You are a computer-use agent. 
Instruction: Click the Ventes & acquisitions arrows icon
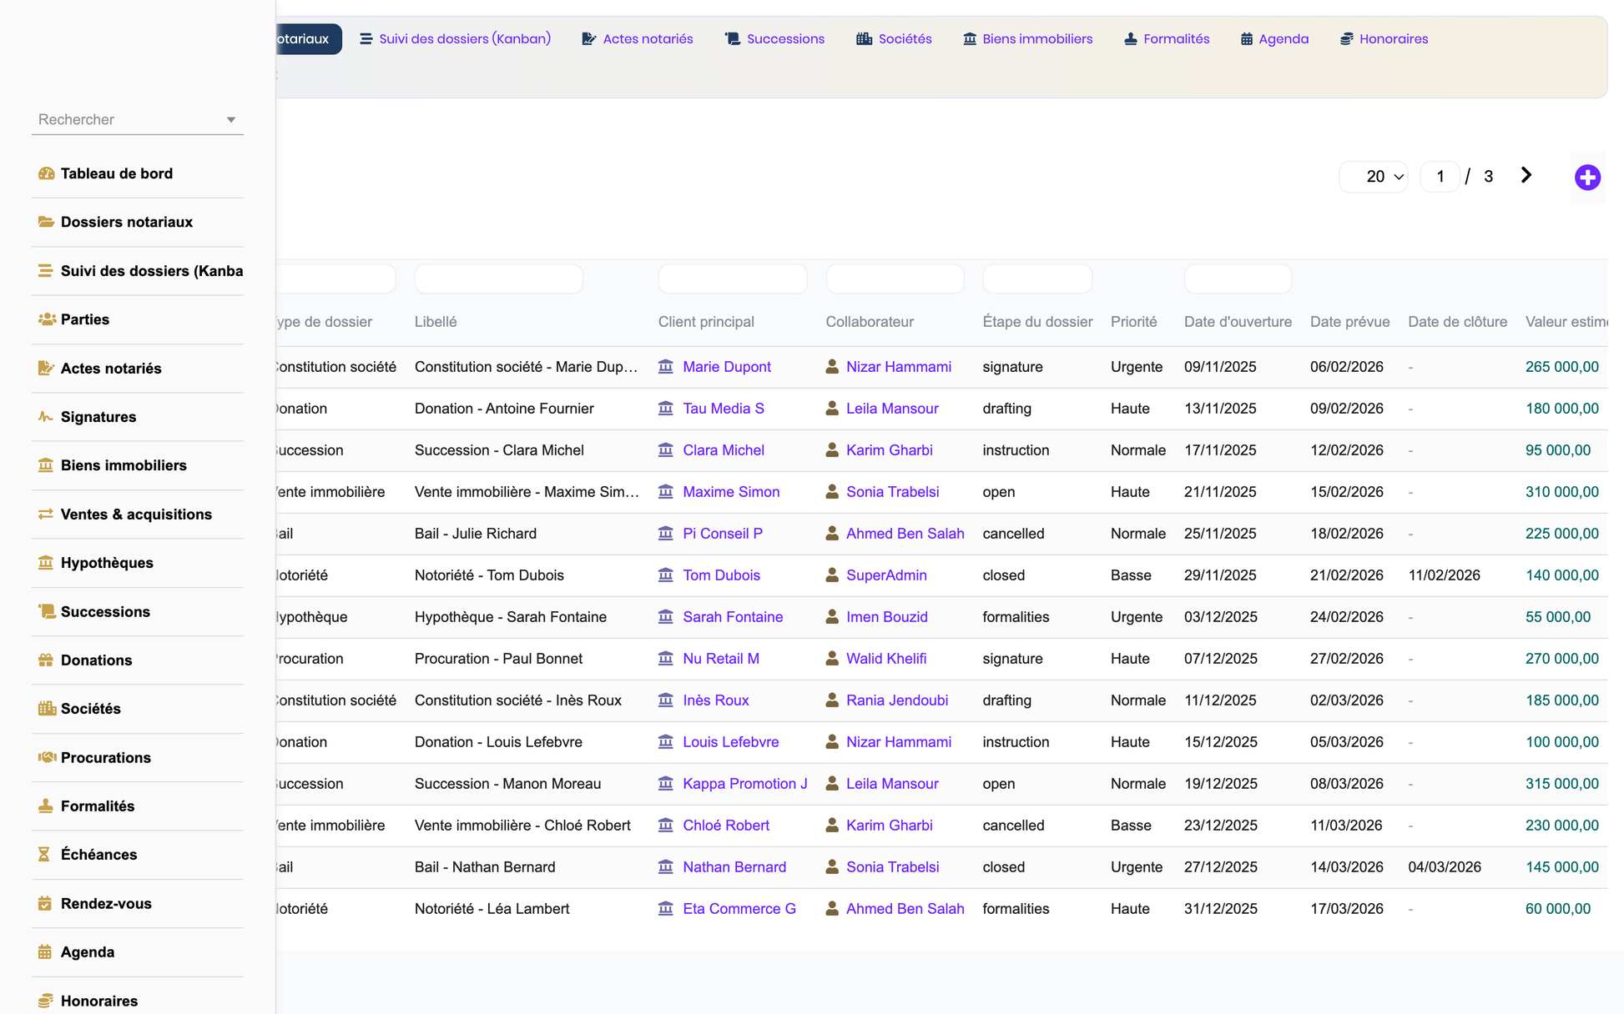point(46,514)
